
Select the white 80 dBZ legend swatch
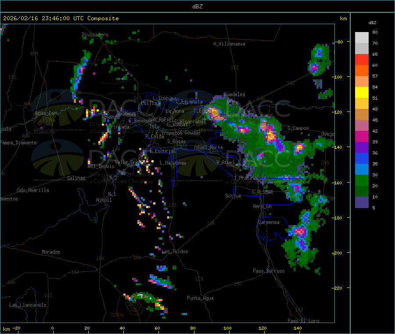(362, 38)
